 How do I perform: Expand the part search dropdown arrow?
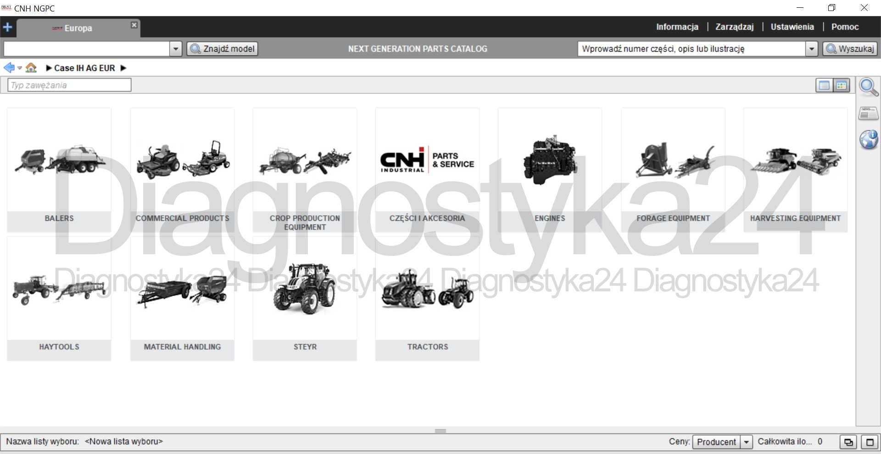point(812,49)
